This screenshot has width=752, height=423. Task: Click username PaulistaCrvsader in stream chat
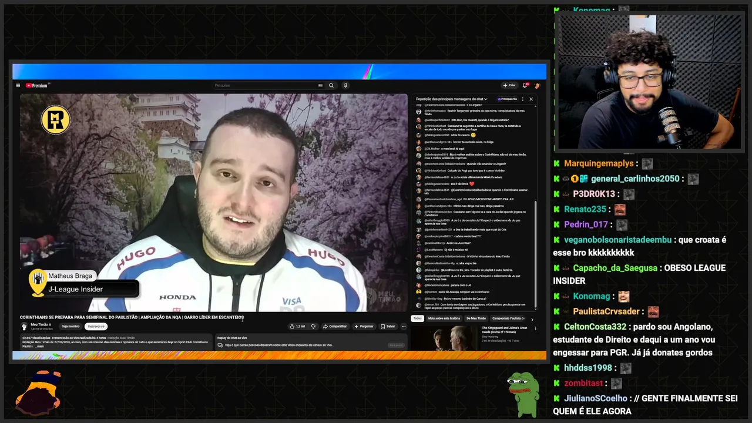(606, 311)
